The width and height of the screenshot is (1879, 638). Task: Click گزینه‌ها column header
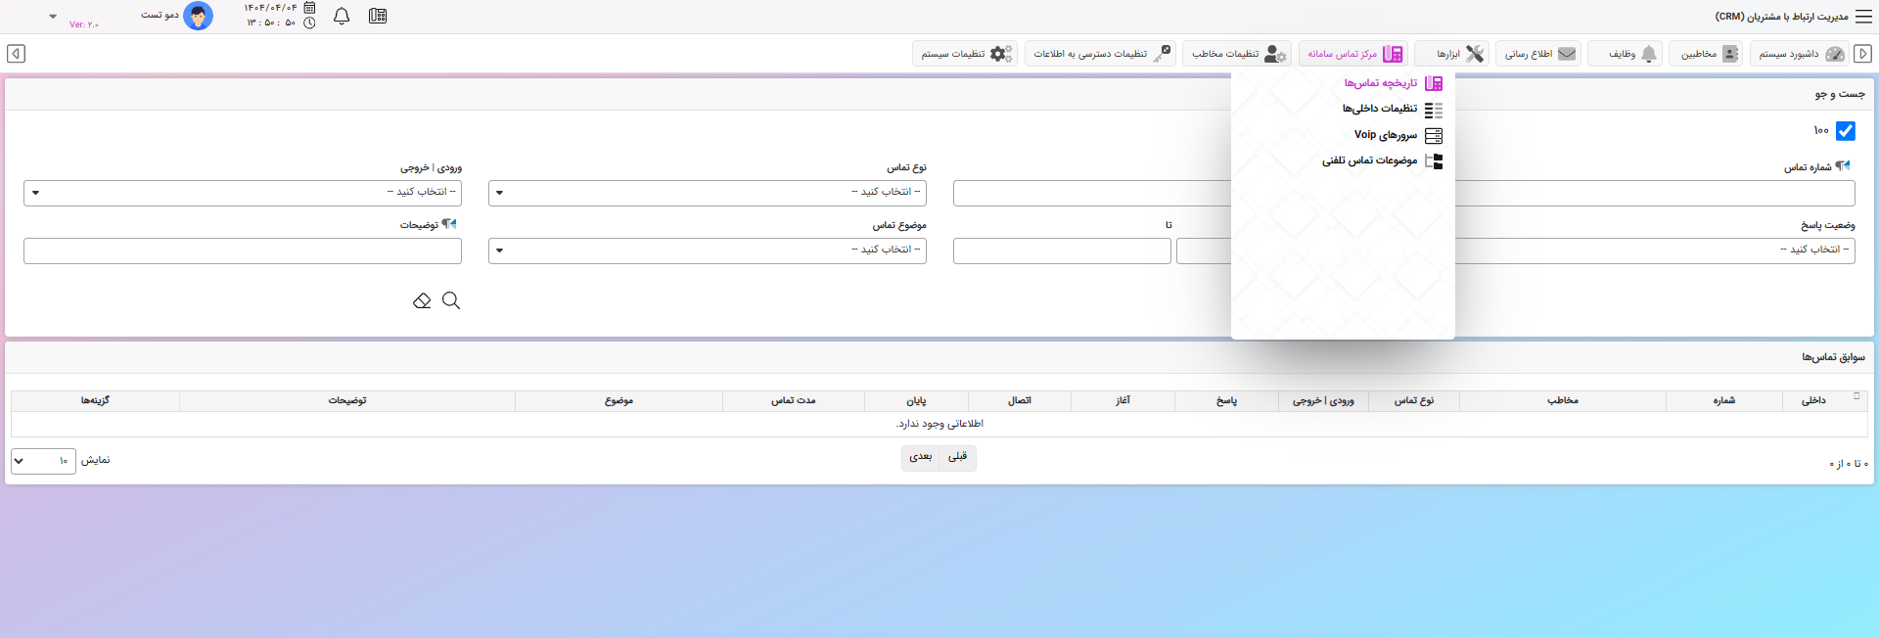pyautogui.click(x=95, y=400)
